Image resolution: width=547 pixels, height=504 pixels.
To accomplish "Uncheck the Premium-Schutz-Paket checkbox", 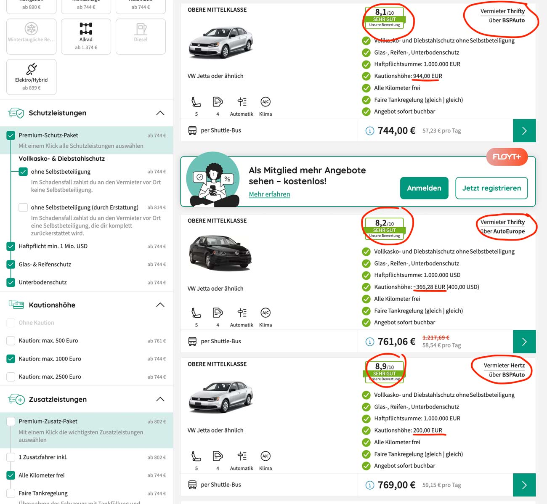I will (11, 135).
